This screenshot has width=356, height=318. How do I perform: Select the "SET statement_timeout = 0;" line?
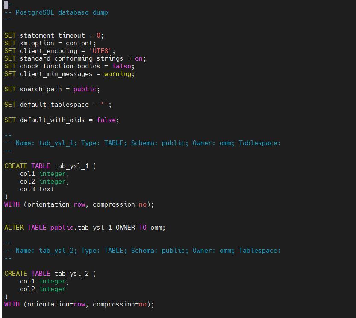[54, 35]
